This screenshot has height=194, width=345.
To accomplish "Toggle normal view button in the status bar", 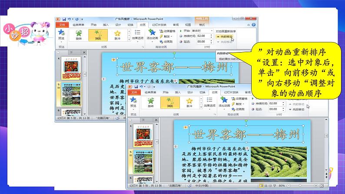I will (261, 186).
